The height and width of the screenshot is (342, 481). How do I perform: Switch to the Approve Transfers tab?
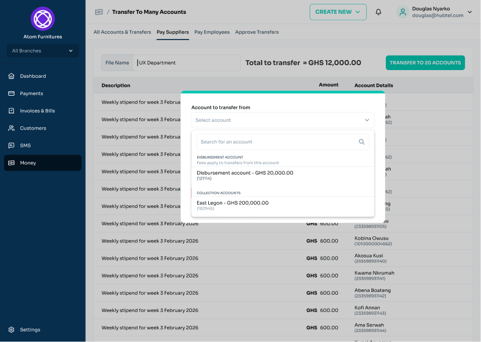coord(257,32)
